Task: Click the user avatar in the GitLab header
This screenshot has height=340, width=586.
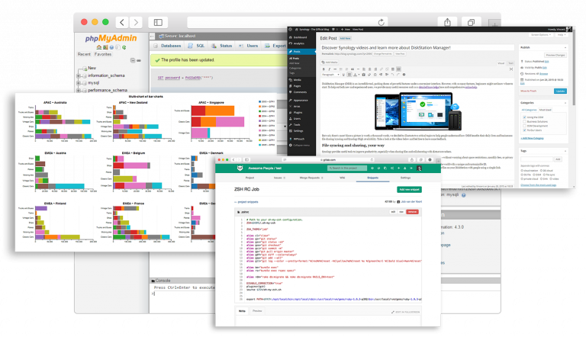Action: (419, 168)
